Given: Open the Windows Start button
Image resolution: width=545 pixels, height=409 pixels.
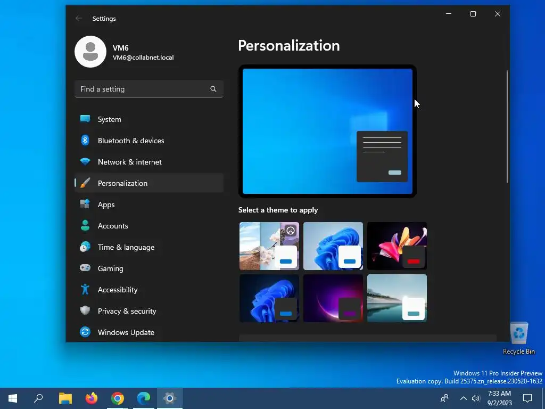Looking at the screenshot, I should click(13, 398).
